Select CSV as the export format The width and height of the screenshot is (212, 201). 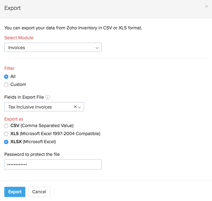click(x=6, y=126)
